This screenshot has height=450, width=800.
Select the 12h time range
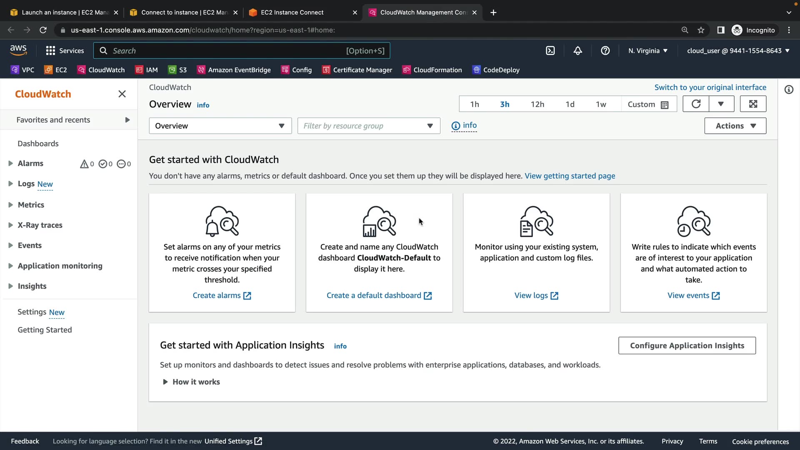point(537,105)
